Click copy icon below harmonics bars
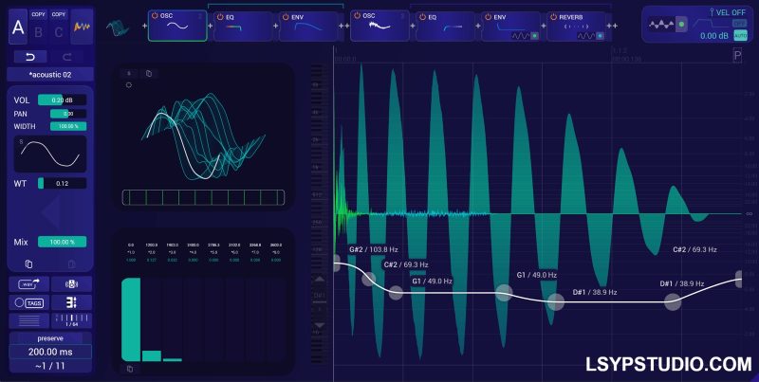 click(130, 369)
